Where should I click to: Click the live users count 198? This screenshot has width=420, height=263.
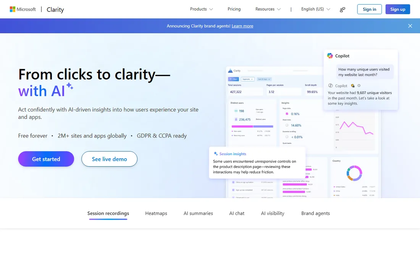241,111
